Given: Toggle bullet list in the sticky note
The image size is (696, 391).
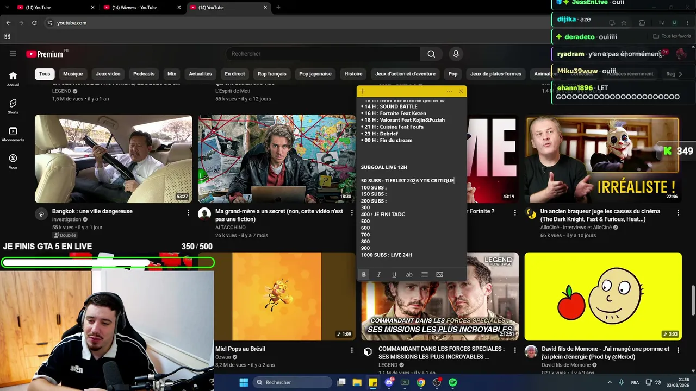Looking at the screenshot, I should point(425,274).
